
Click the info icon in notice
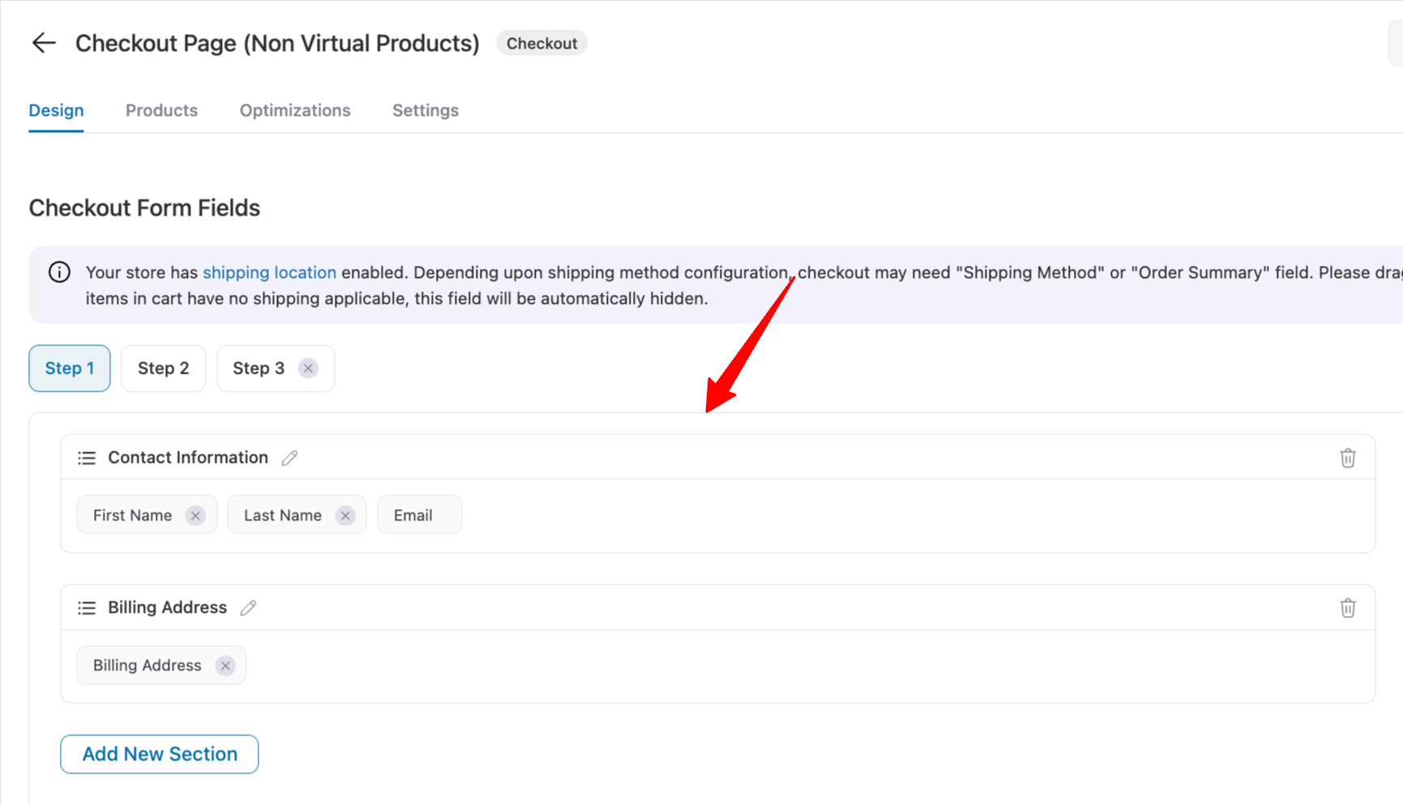[59, 272]
